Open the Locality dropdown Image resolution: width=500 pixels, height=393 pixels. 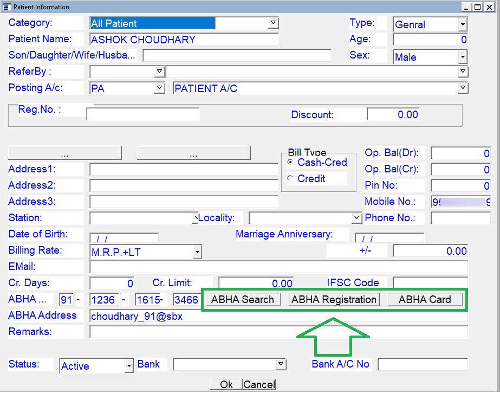[x=356, y=218]
